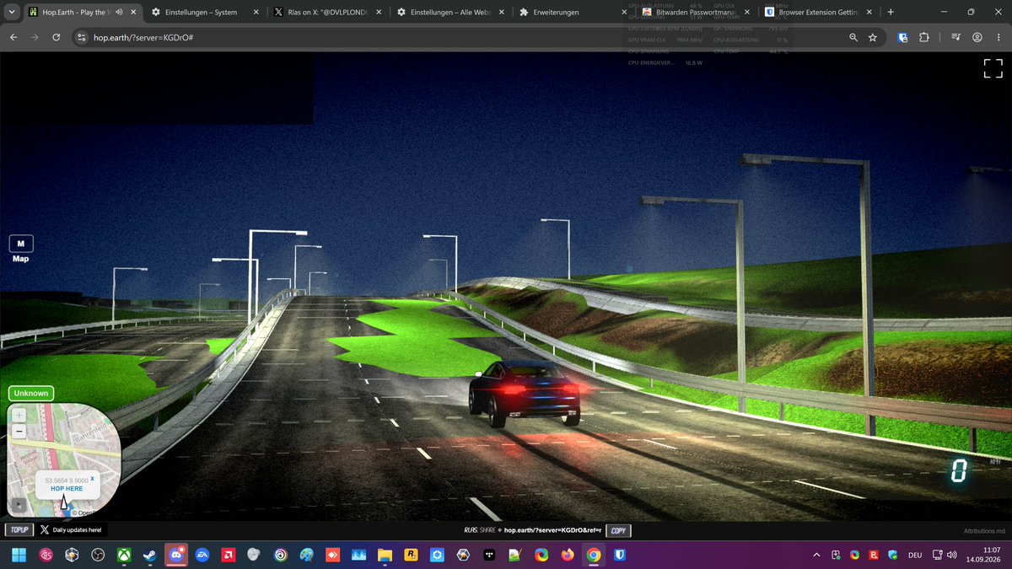Open the DEU language switcher
This screenshot has height=569, width=1012.
[914, 556]
